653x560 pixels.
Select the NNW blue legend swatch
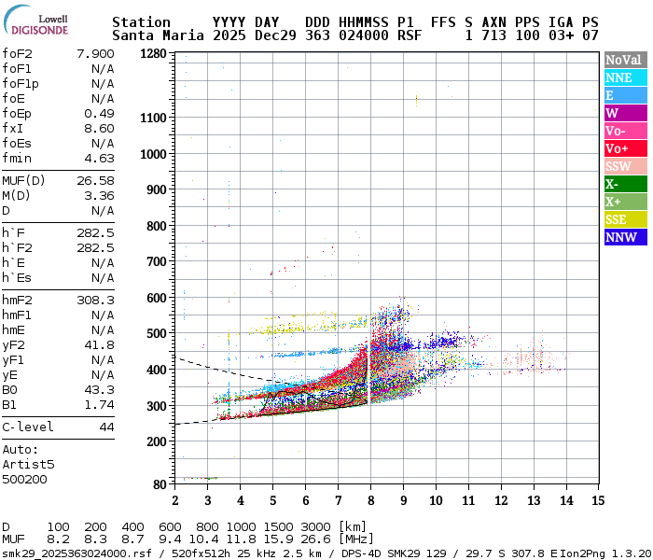point(626,237)
